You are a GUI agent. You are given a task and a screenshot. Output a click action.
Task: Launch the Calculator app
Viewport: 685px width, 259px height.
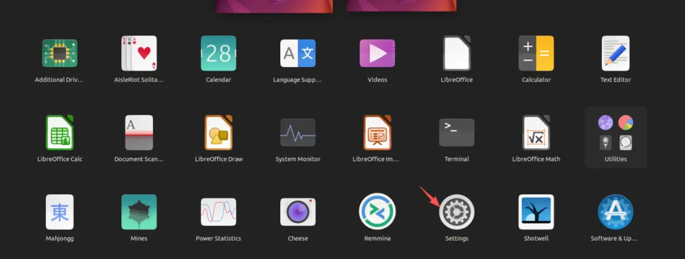536,53
